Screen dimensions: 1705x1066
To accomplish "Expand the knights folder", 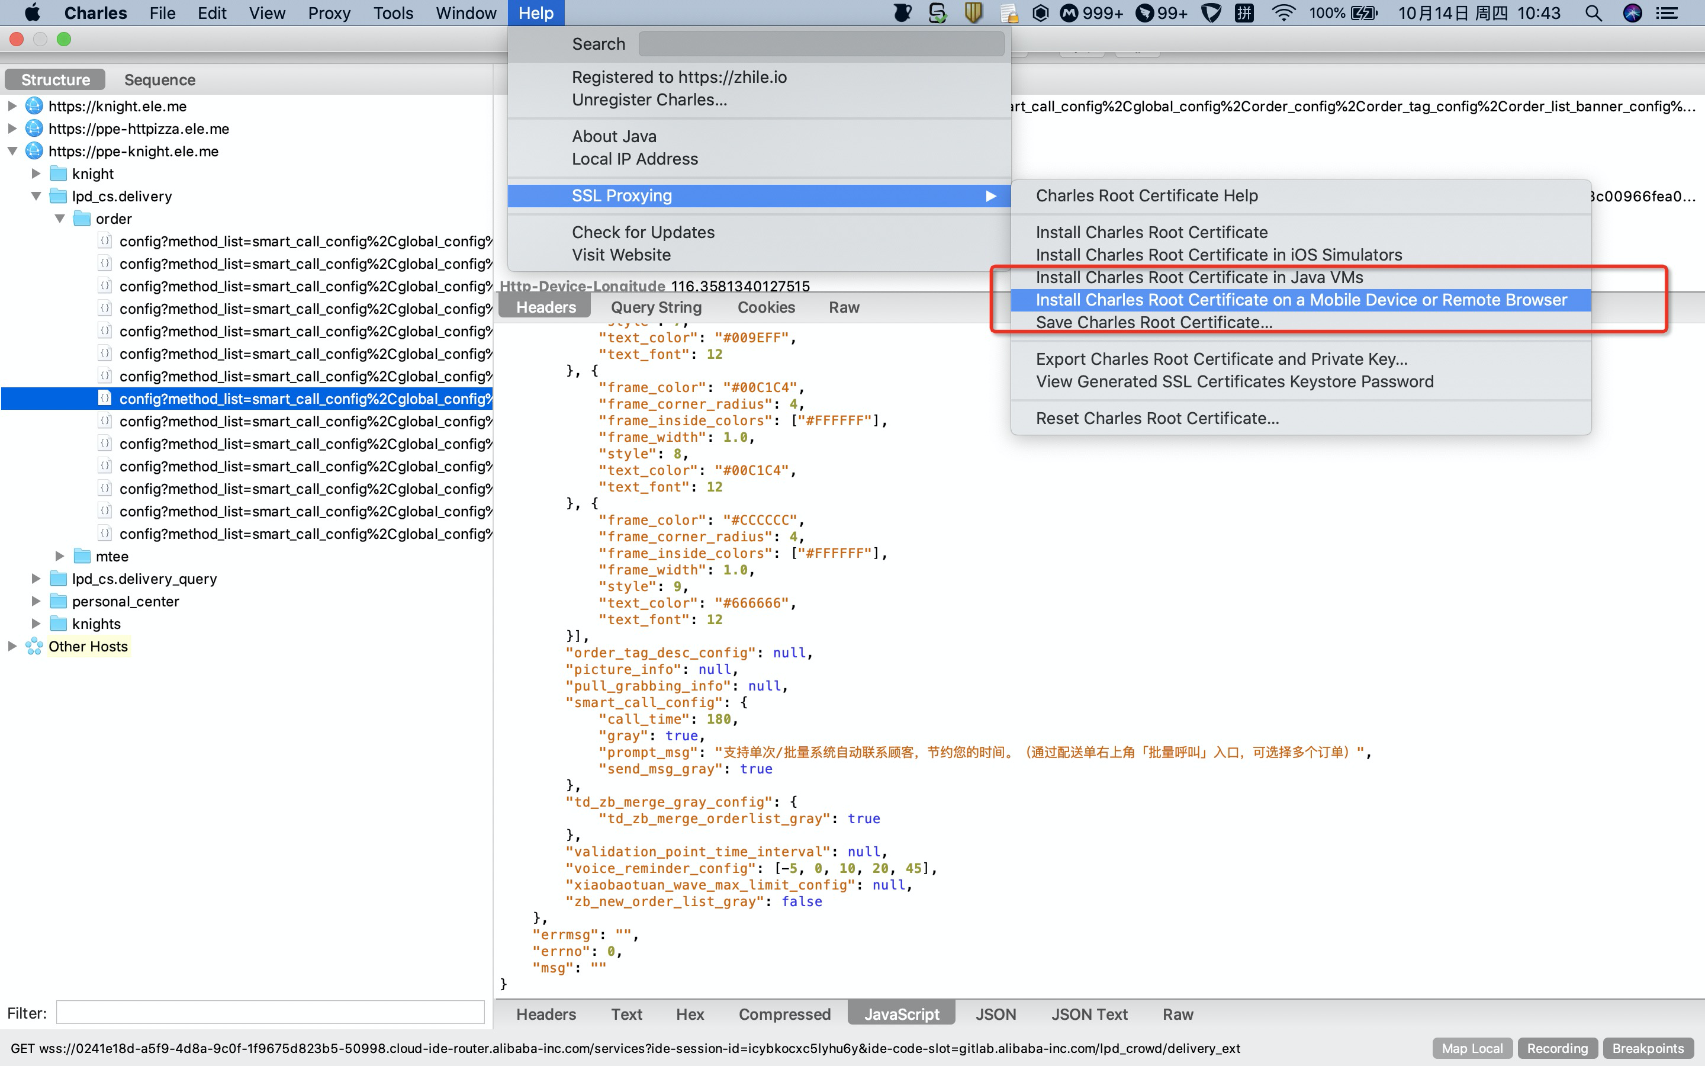I will coord(36,624).
